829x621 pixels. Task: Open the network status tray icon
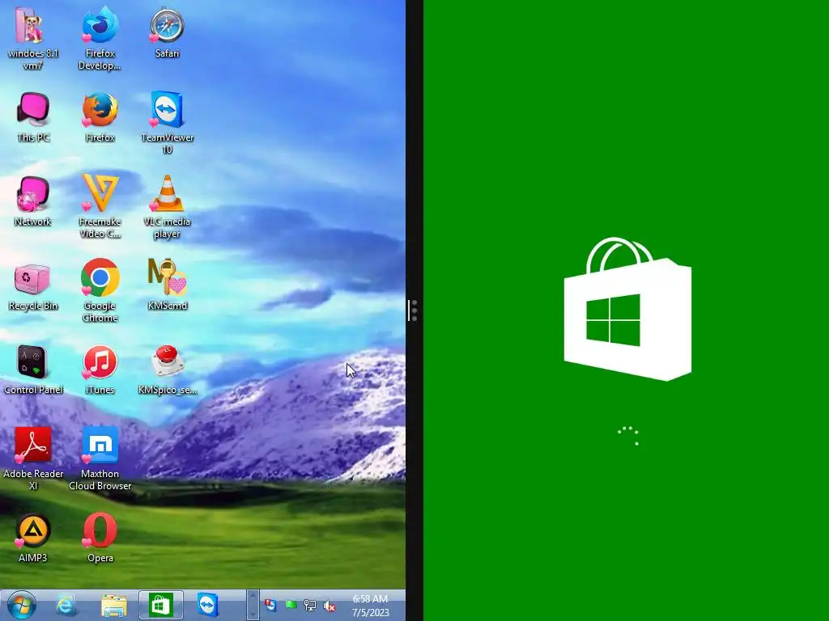[x=310, y=605]
